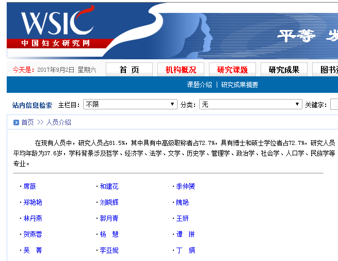The height and width of the screenshot is (261, 338).
Task: Open researcher profile 刘晓辉
Action: 109,203
